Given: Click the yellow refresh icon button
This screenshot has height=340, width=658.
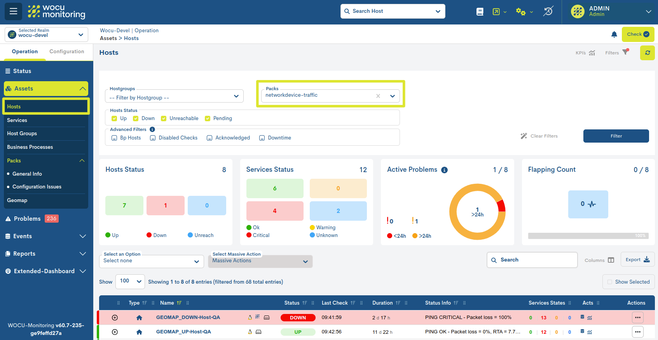Looking at the screenshot, I should [647, 53].
